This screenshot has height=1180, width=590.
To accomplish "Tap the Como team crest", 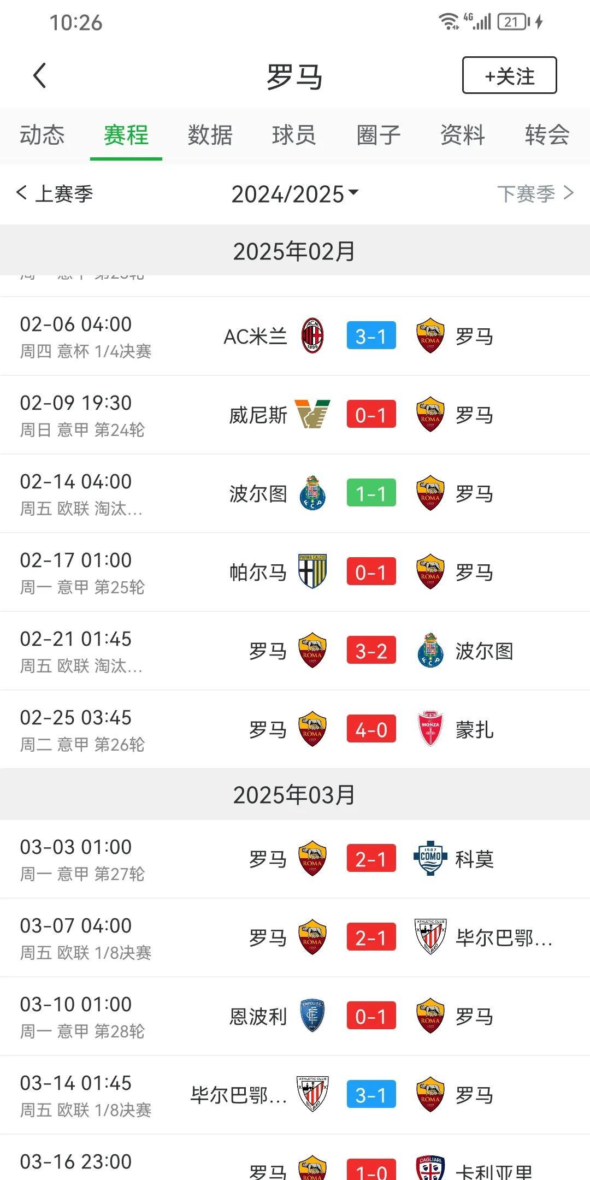I will click(x=430, y=858).
